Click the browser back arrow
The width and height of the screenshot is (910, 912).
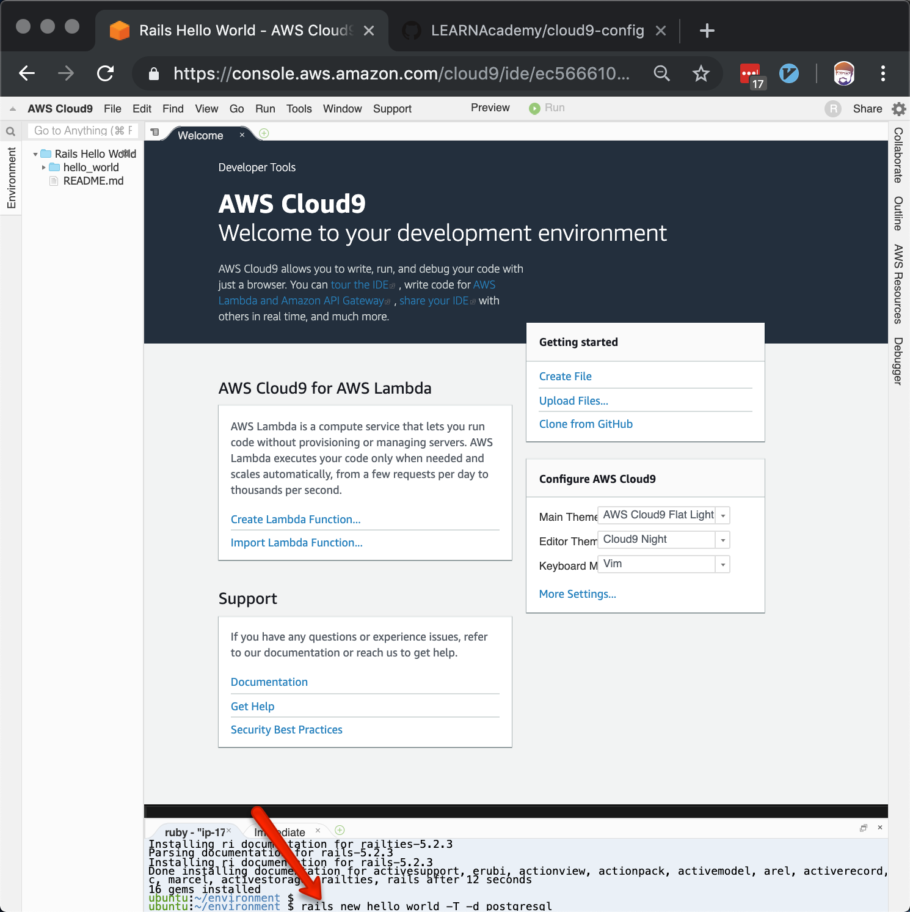coord(27,73)
